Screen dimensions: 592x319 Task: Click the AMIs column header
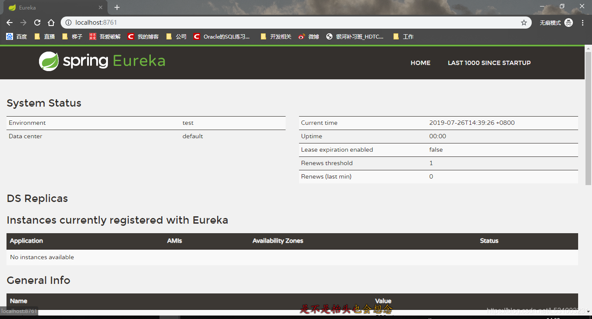[x=175, y=241]
